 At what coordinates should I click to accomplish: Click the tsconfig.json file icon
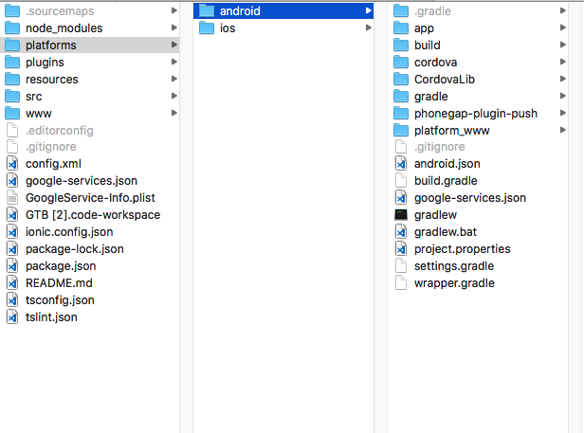[x=12, y=300]
